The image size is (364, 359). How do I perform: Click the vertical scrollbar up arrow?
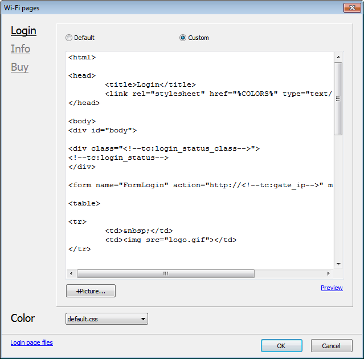pos(338,57)
